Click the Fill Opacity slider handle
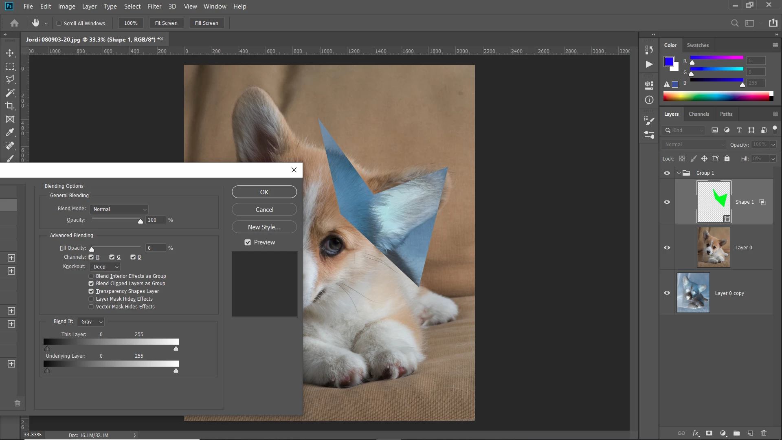The height and width of the screenshot is (440, 782). click(92, 249)
